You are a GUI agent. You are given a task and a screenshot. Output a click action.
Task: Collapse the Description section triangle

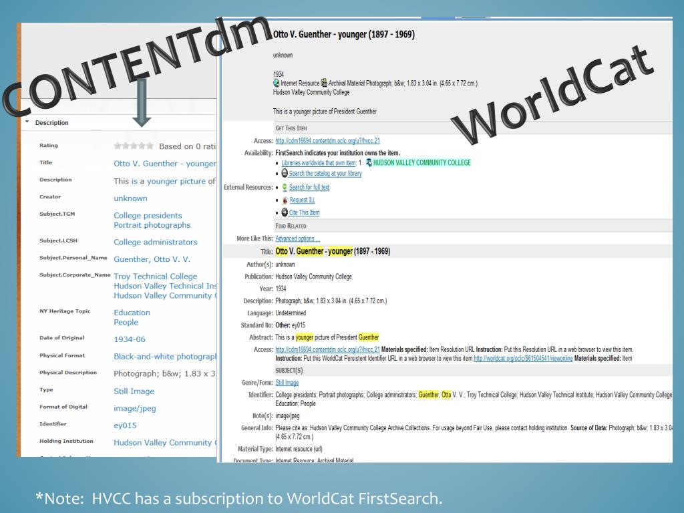point(27,122)
